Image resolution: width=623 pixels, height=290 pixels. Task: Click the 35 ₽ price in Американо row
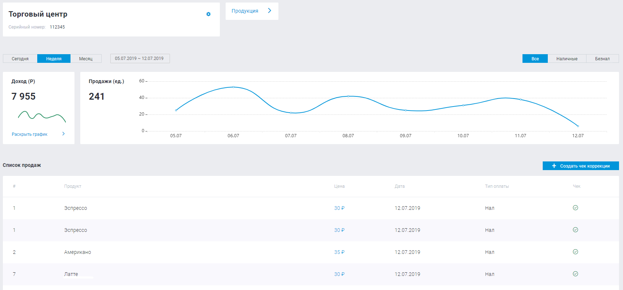pos(339,252)
